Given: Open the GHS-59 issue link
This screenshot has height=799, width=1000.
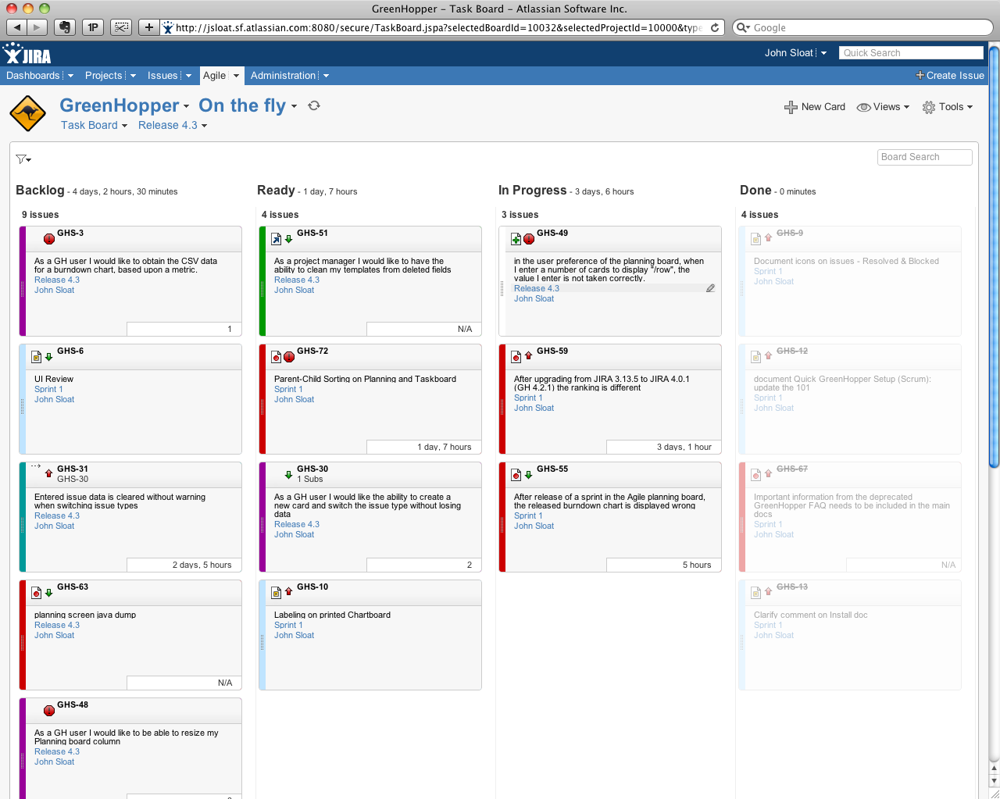Looking at the screenshot, I should coord(552,351).
